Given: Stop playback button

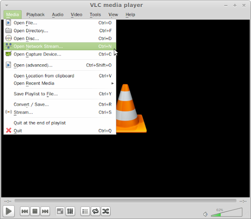Looking at the screenshot, I should tap(35, 211).
